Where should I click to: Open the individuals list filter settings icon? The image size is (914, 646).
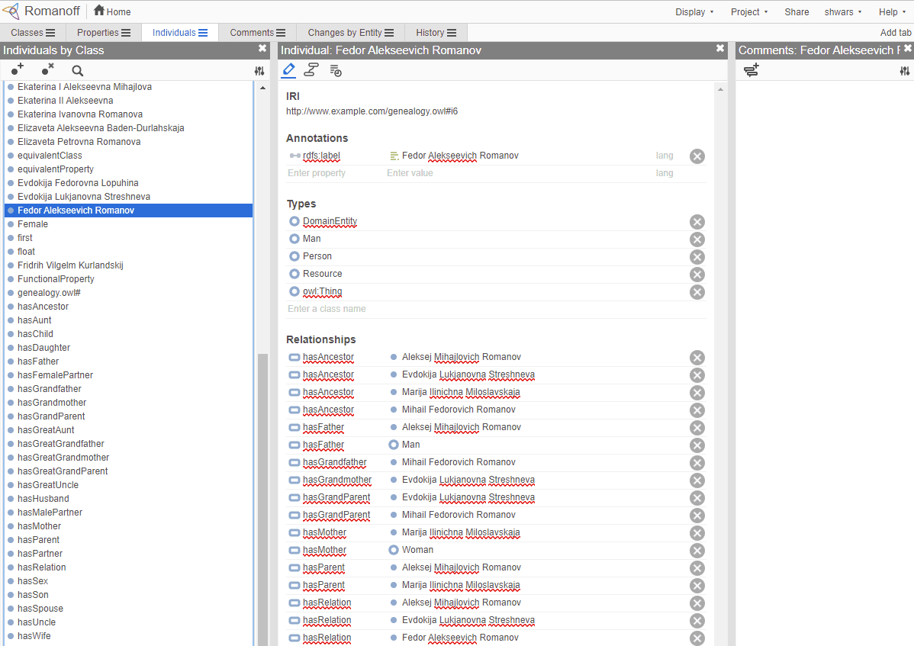[259, 71]
